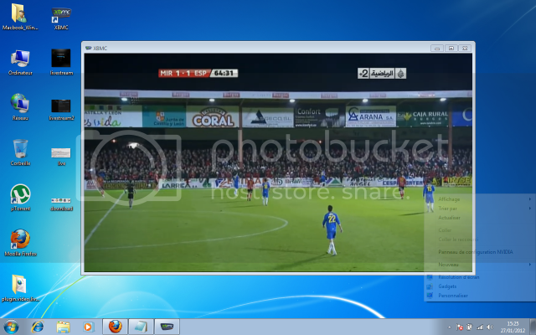The height and width of the screenshot is (335, 536).
Task: Expand the Affichage submenu
Action: [x=478, y=199]
